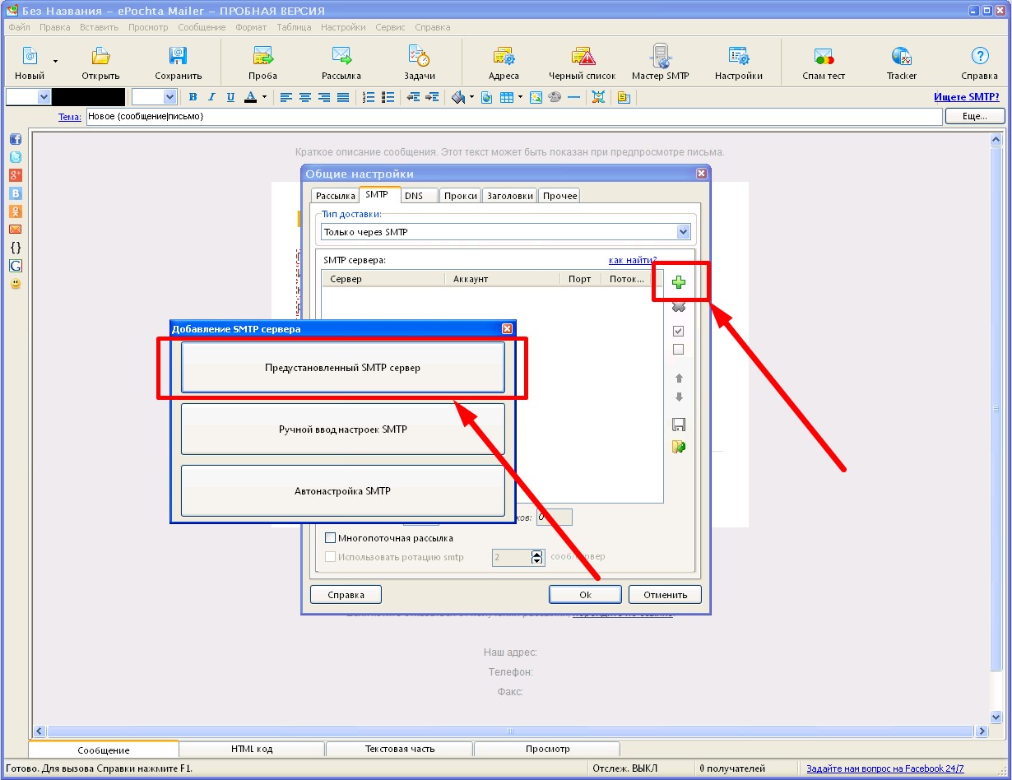Open the Tracker toolbar icon

pyautogui.click(x=901, y=57)
